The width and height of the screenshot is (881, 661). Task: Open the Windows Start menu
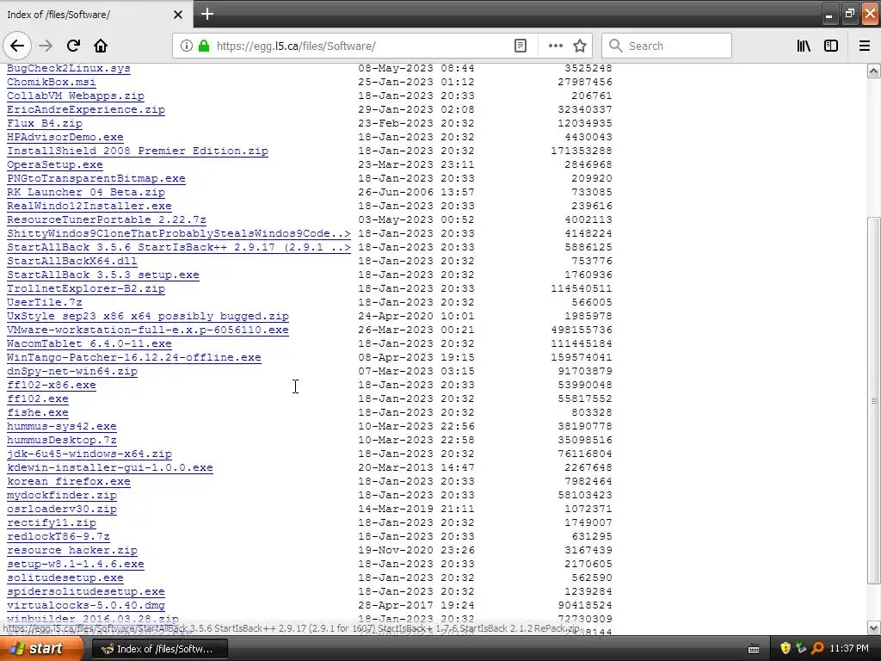pyautogui.click(x=41, y=649)
